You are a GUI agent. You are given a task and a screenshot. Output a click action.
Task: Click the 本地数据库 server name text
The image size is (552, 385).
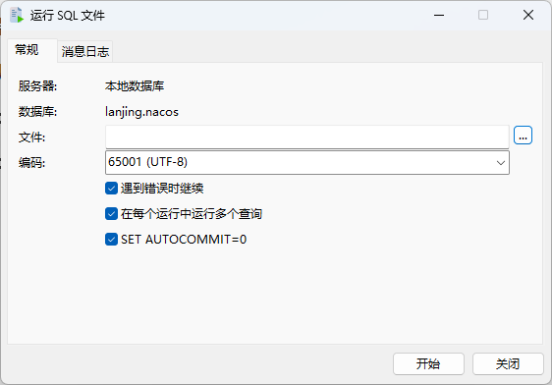135,85
